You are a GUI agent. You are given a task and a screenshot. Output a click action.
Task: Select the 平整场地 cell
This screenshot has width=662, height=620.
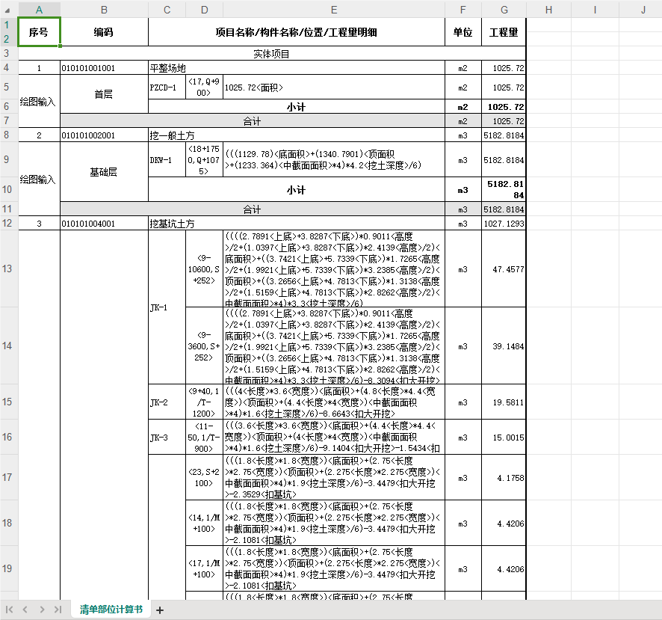pyautogui.click(x=297, y=67)
